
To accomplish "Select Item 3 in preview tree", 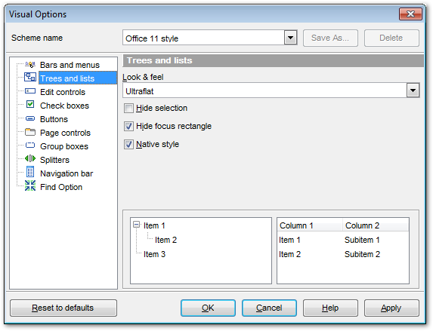I will pyautogui.click(x=154, y=254).
